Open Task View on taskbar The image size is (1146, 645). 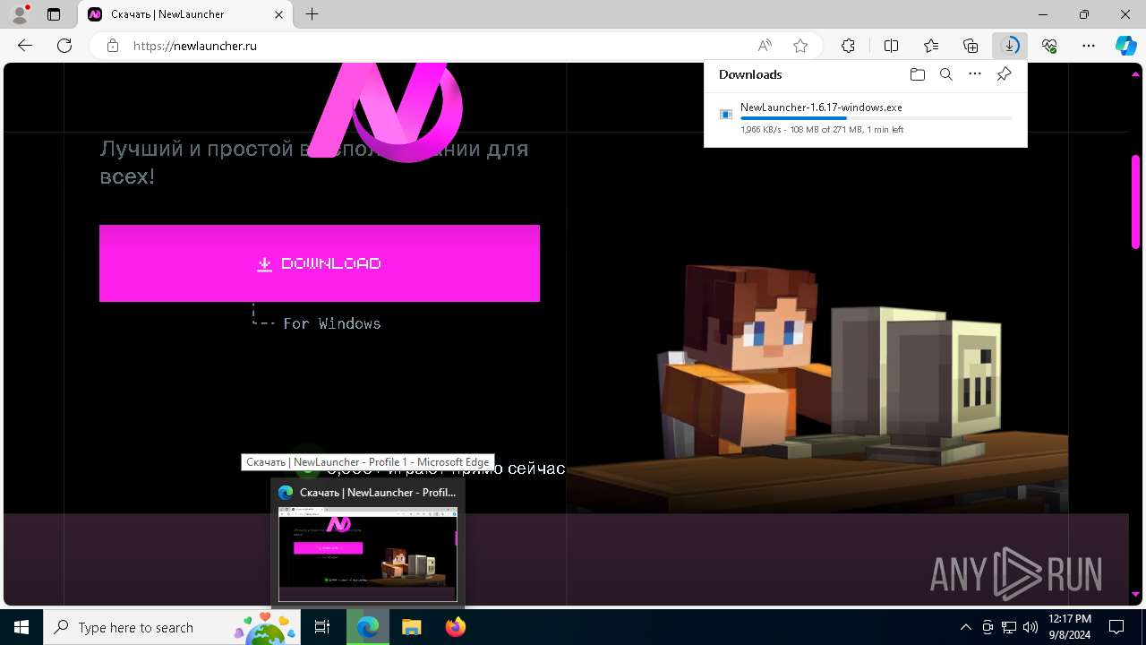pos(323,627)
